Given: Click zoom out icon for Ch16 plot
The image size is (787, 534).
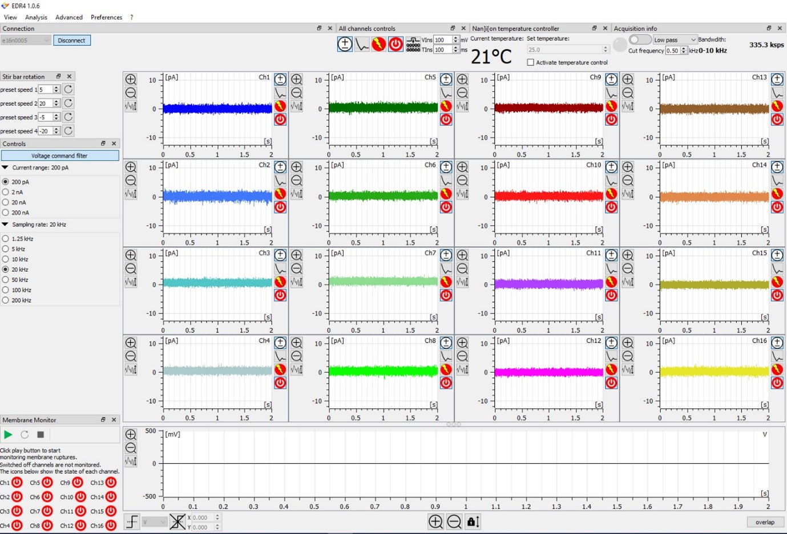Looking at the screenshot, I should point(628,356).
